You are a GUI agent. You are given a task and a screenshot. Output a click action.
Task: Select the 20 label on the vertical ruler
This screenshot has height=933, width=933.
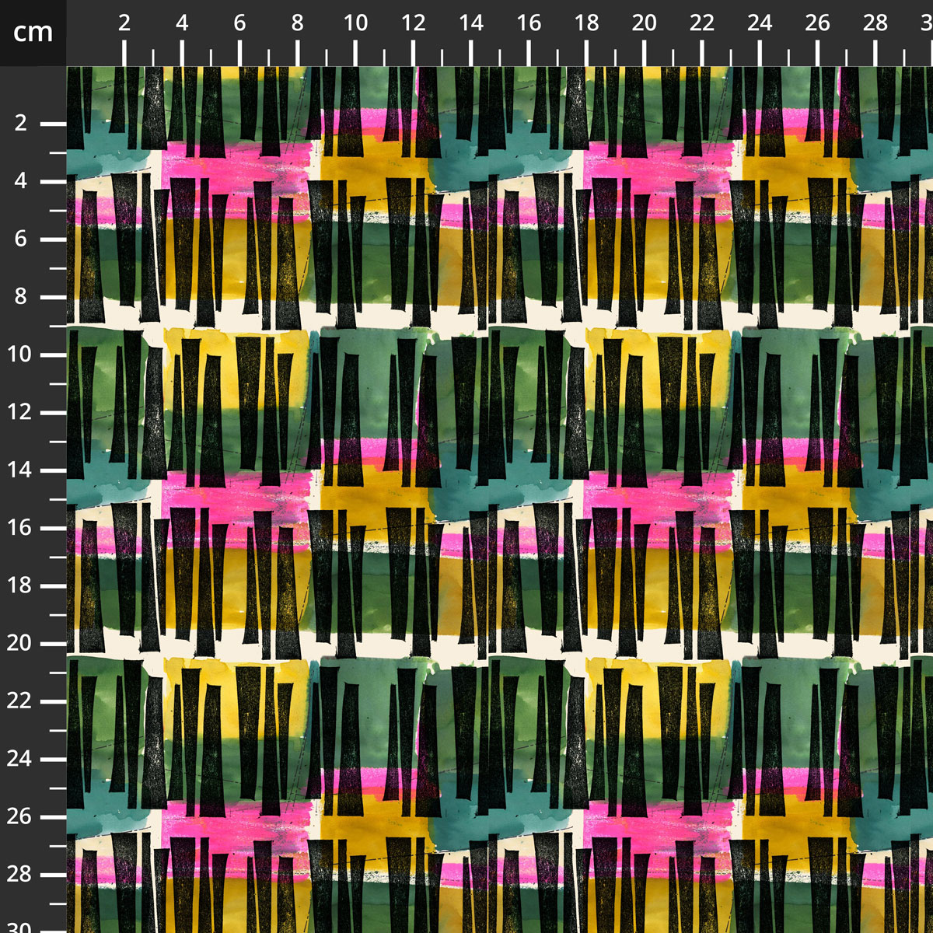click(21, 643)
